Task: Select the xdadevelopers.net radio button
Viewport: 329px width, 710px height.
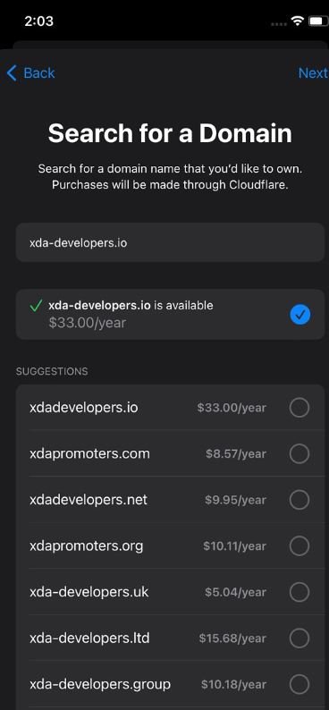Action: 299,500
